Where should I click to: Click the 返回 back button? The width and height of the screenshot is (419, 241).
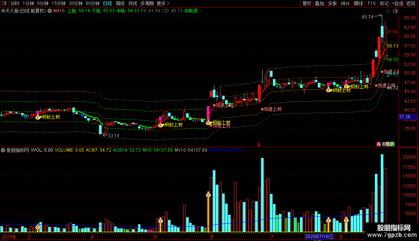(x=411, y=3)
